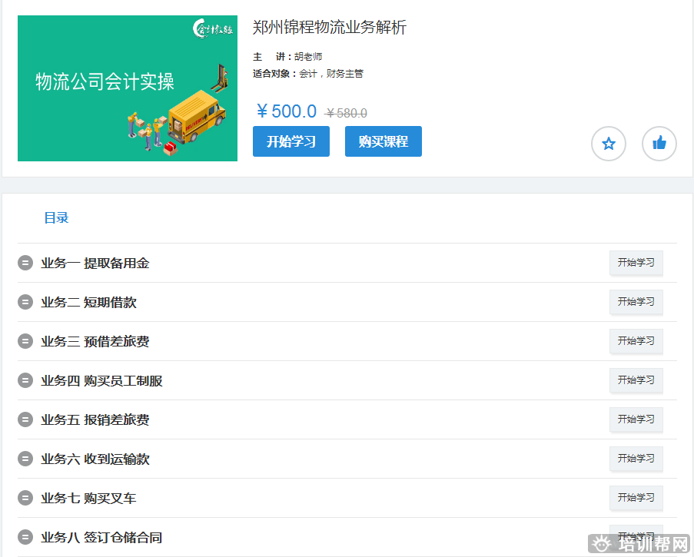694x557 pixels.
Task: Click the lesson title 业务七 购买叉车
Action: tap(88, 498)
